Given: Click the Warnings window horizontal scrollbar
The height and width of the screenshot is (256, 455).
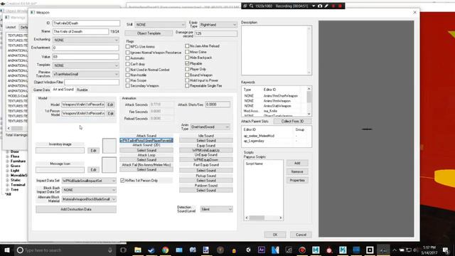Looking at the screenshot, I should 17,128.
